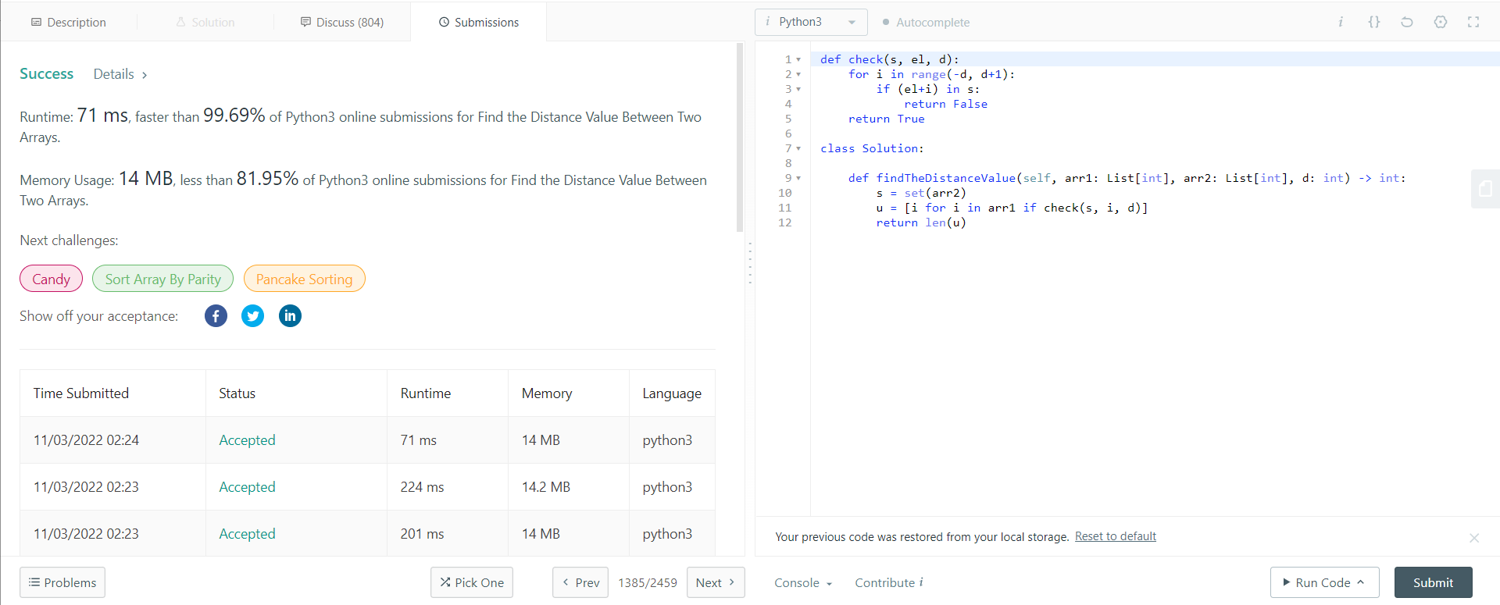1500x605 pixels.
Task: Submit the solution
Action: tap(1433, 582)
